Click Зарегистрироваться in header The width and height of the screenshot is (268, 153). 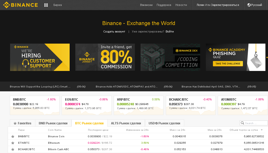coord(225,5)
